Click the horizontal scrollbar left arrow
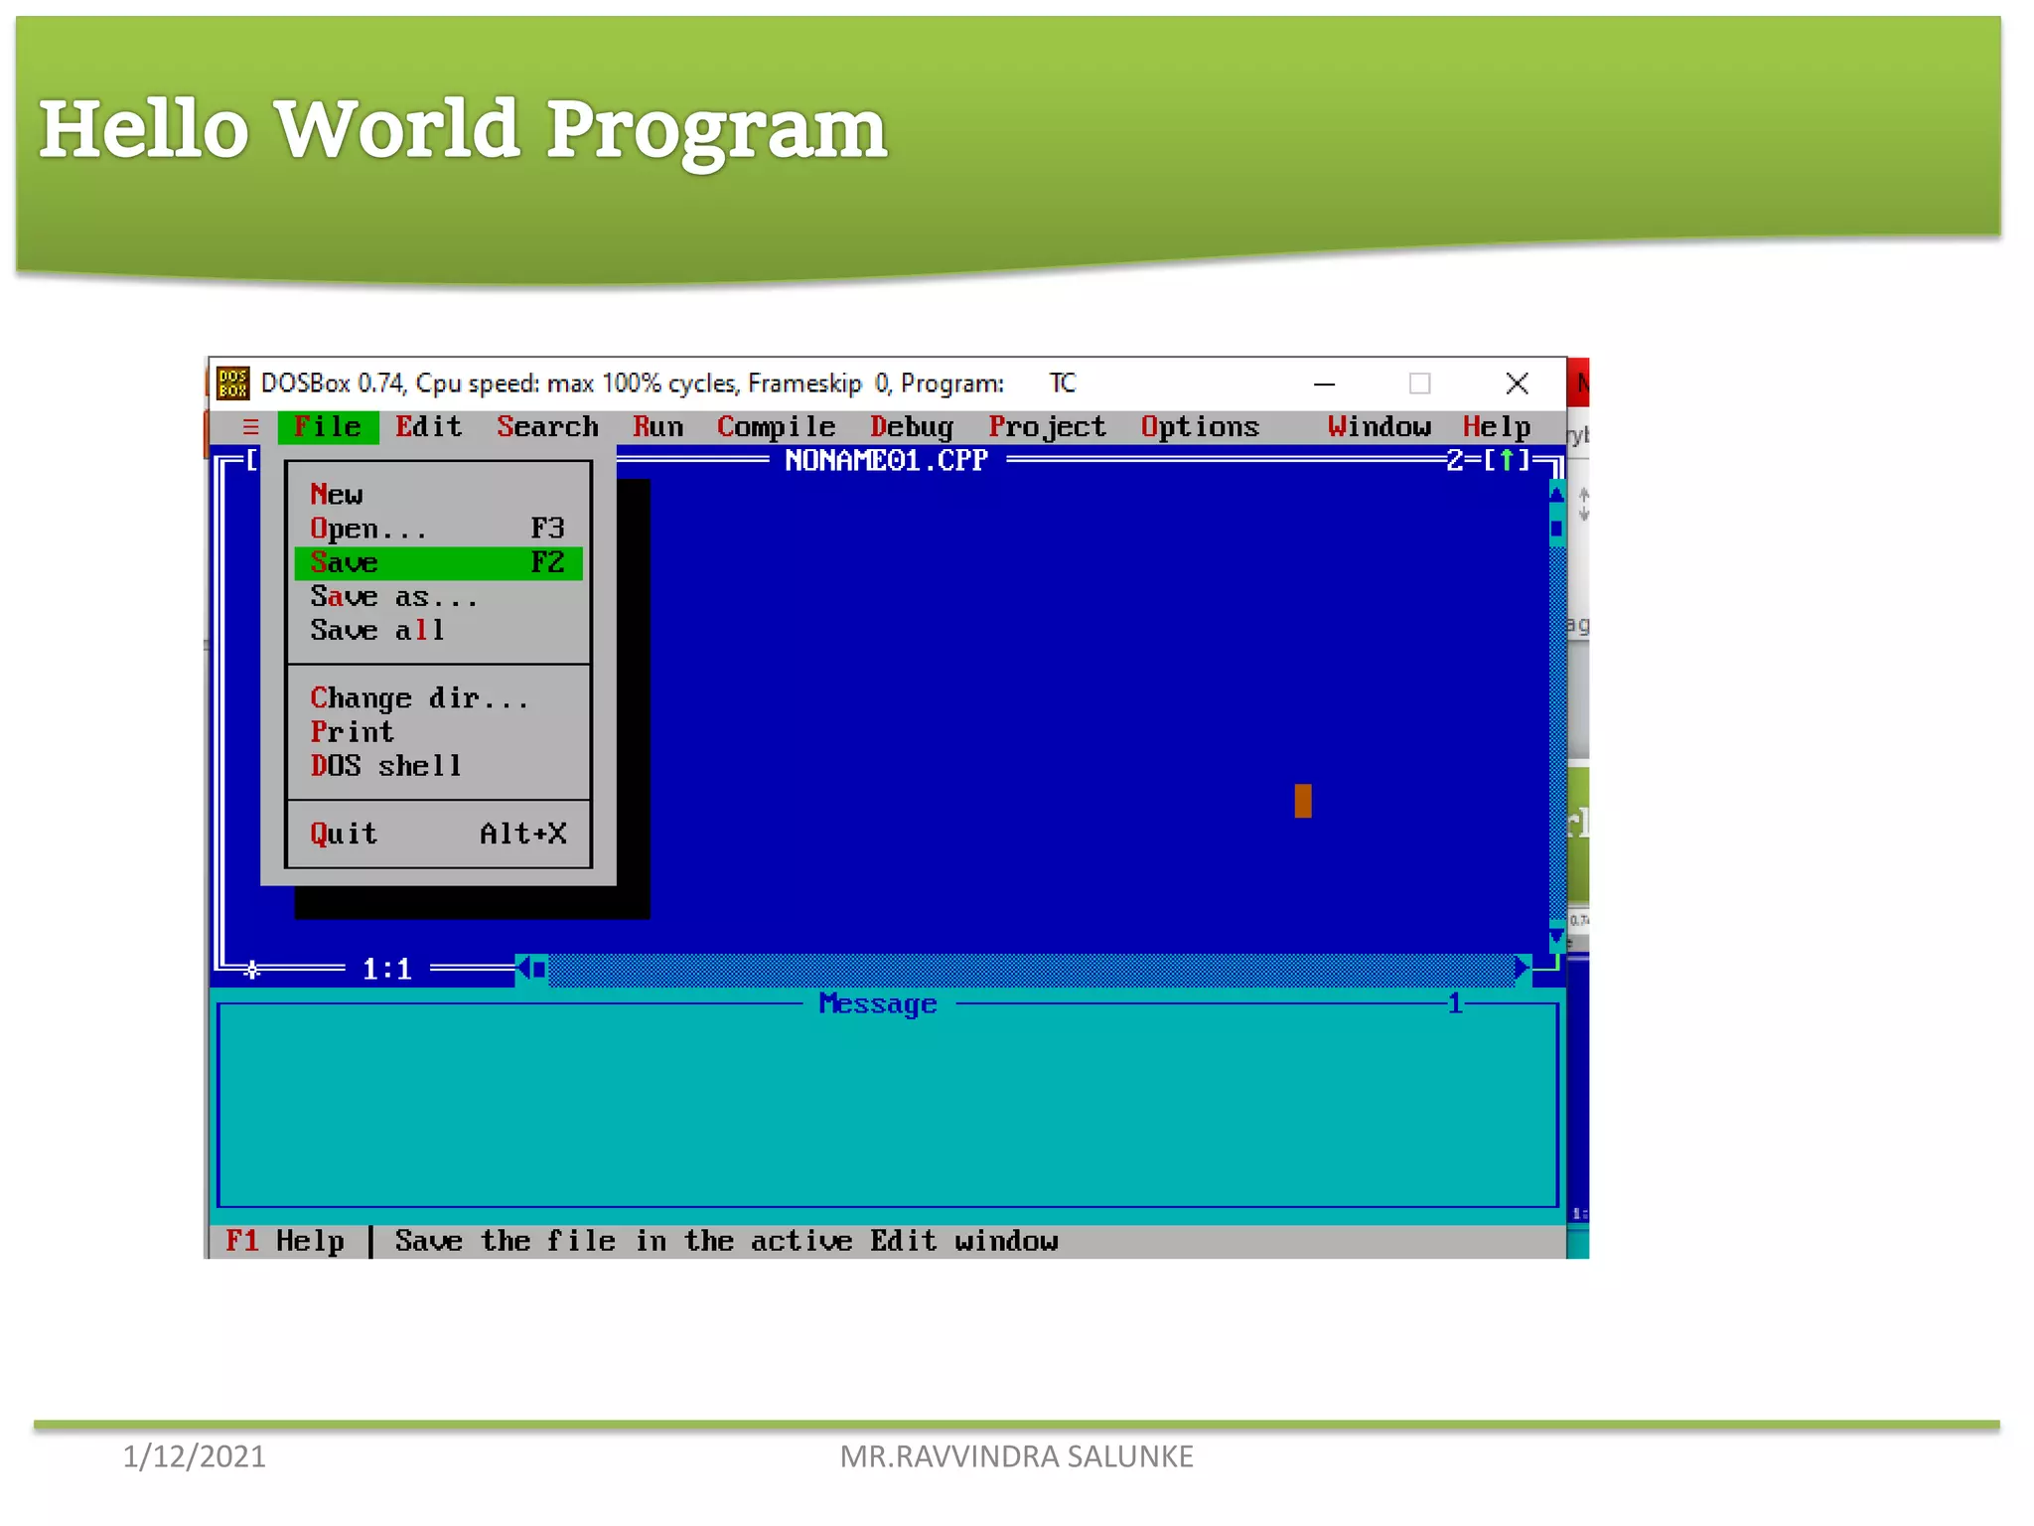Image resolution: width=2034 pixels, height=1526 pixels. pos(522,969)
